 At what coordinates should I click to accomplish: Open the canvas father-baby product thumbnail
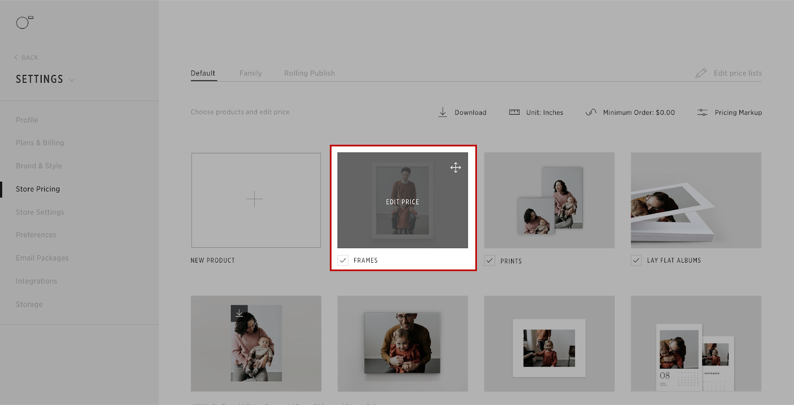pos(402,343)
